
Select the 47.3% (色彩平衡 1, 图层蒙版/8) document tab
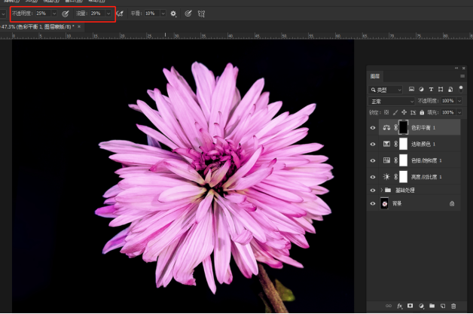click(x=38, y=27)
